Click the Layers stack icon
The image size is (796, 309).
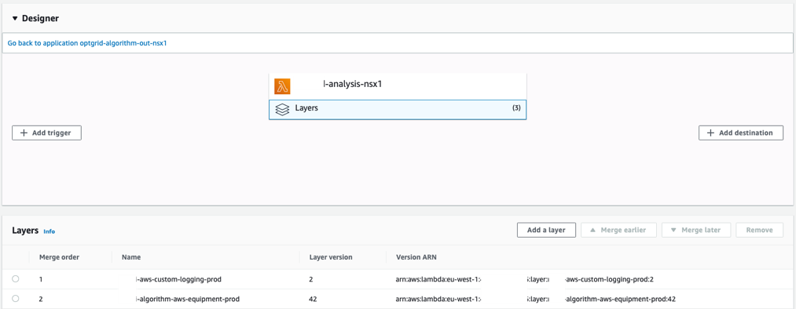tap(282, 110)
